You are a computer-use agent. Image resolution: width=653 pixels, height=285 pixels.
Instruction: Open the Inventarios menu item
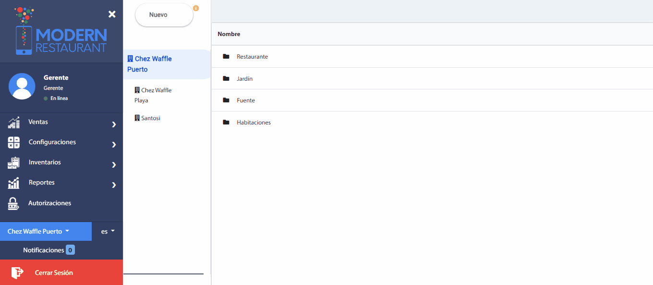(45, 162)
